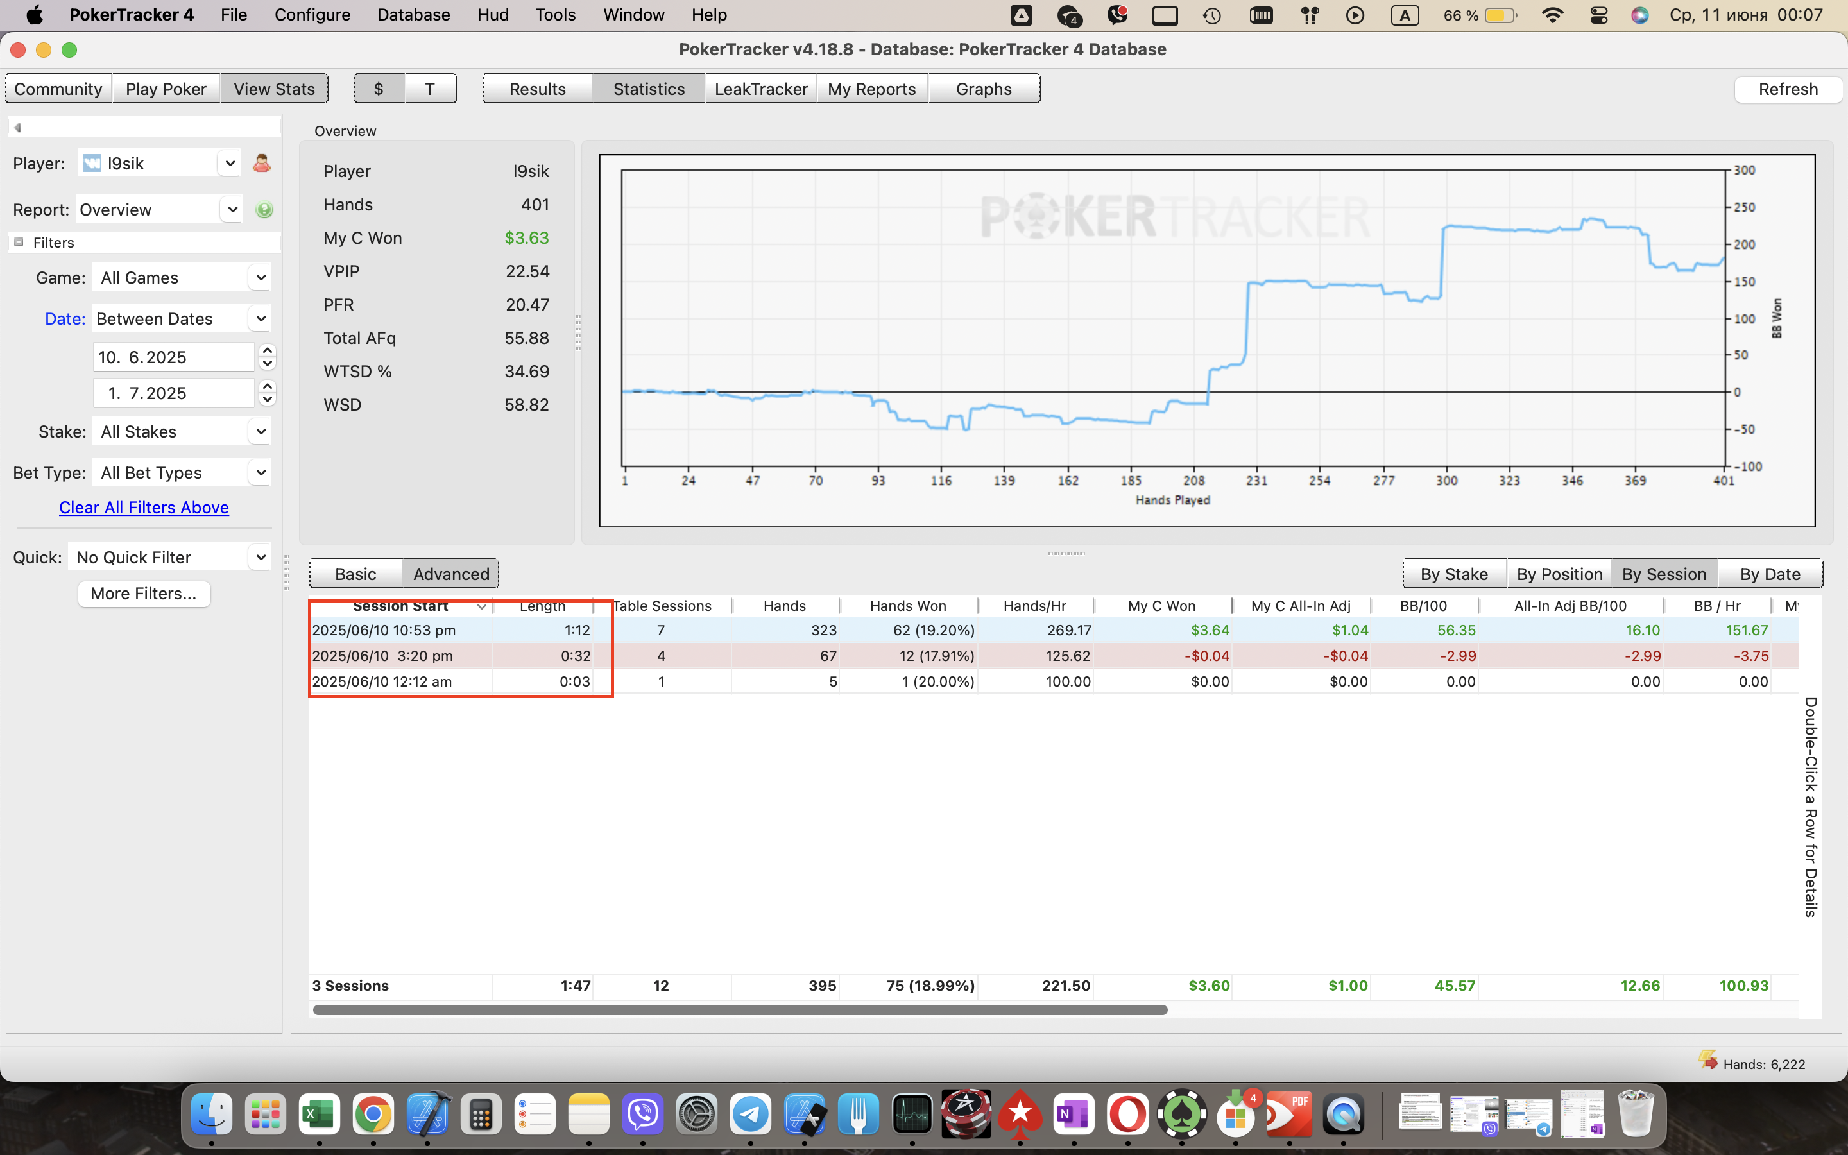Open Reminders from the dock
The height and width of the screenshot is (1155, 1848).
535,1115
